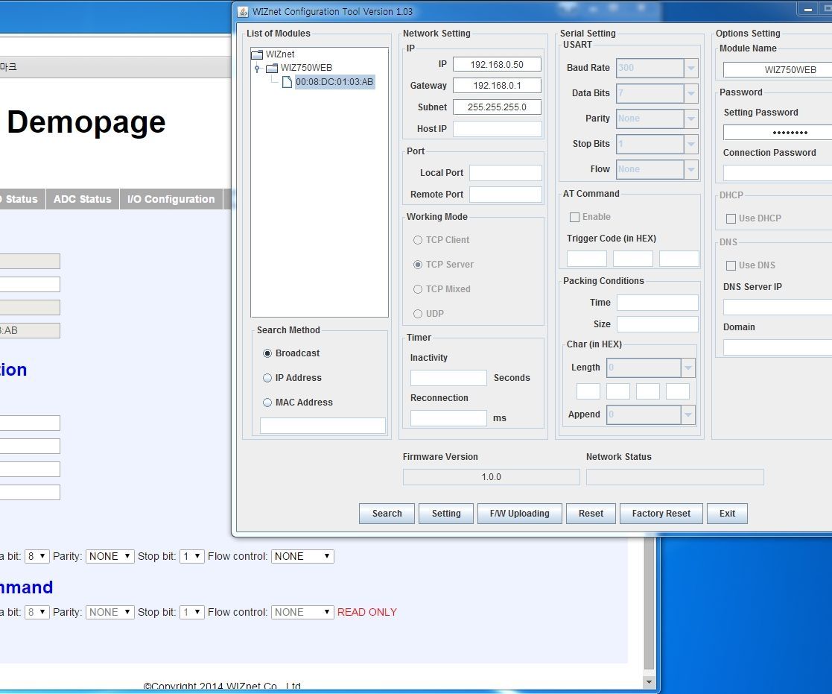The width and height of the screenshot is (832, 694).
Task: Click F/W Uploading button
Action: coord(519,514)
